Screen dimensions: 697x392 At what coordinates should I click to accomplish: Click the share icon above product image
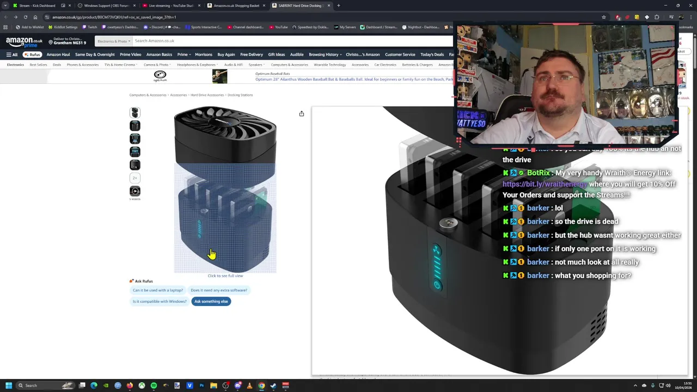(302, 113)
